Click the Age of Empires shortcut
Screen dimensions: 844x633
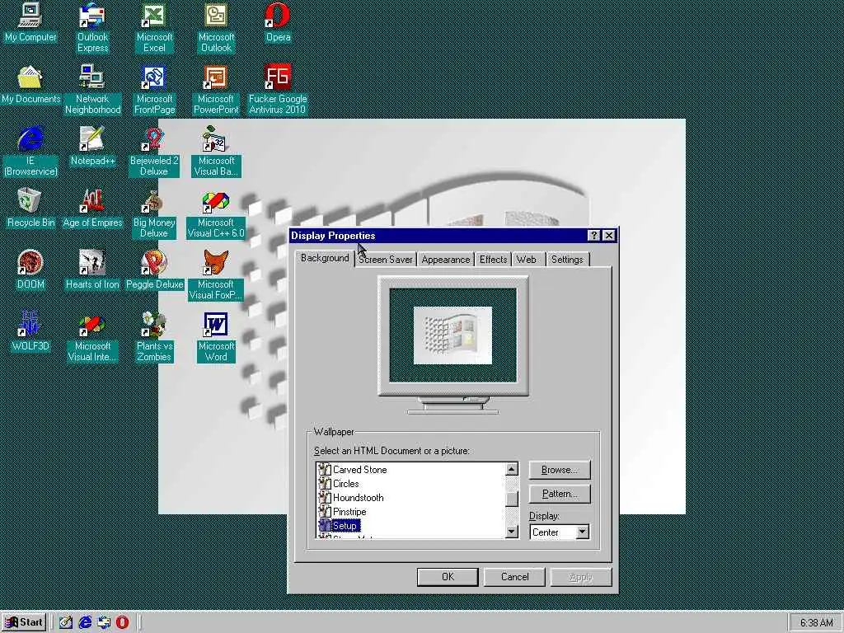point(92,209)
